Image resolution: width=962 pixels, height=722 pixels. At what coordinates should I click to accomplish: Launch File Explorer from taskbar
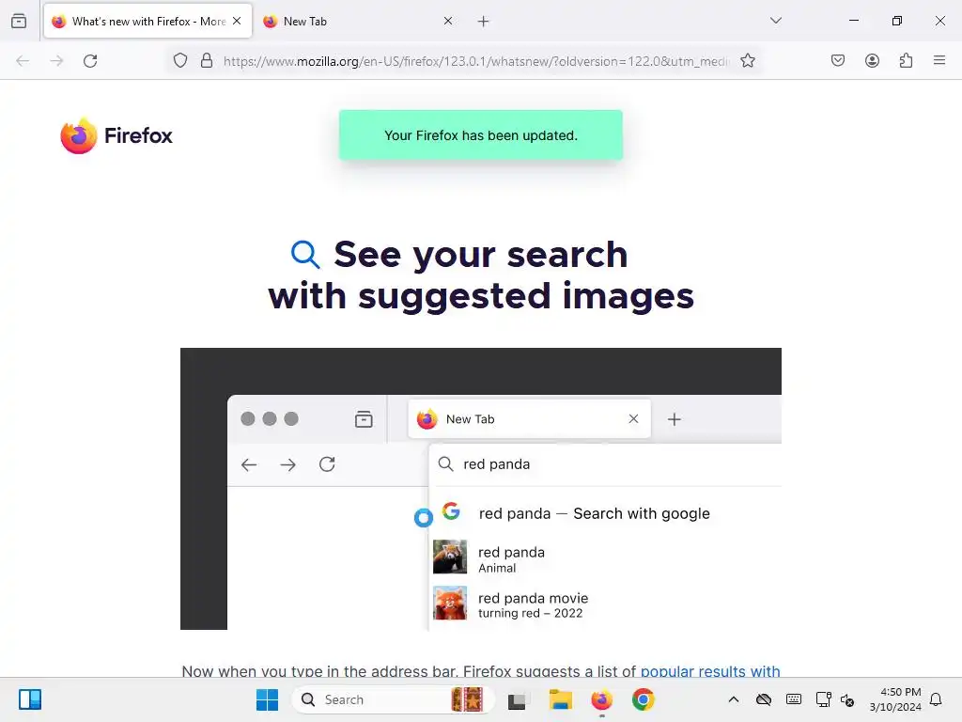pyautogui.click(x=560, y=699)
